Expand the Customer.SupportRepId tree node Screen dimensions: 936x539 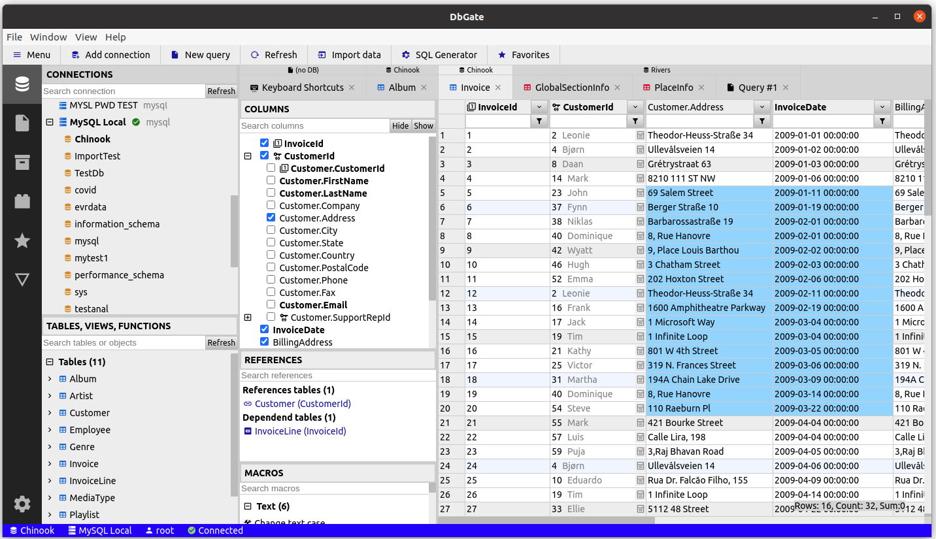(248, 318)
